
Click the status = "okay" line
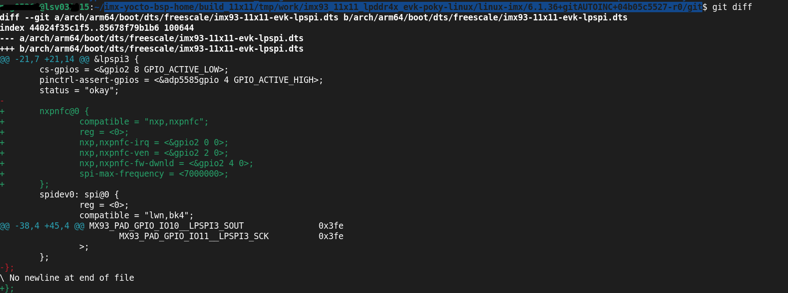79,90
